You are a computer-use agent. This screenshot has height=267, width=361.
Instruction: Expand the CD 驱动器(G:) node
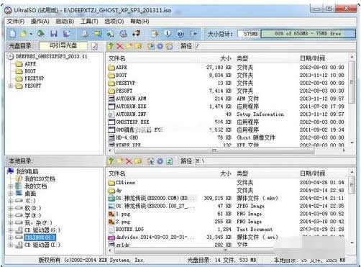point(11,230)
